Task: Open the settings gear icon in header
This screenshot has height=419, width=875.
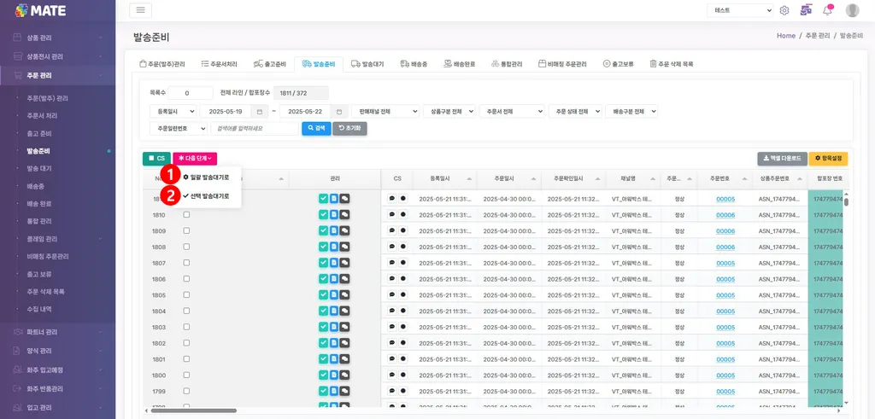Action: point(784,10)
